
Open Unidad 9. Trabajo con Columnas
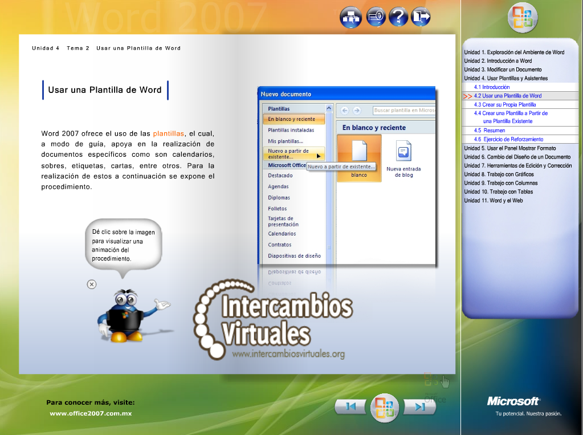pos(500,183)
